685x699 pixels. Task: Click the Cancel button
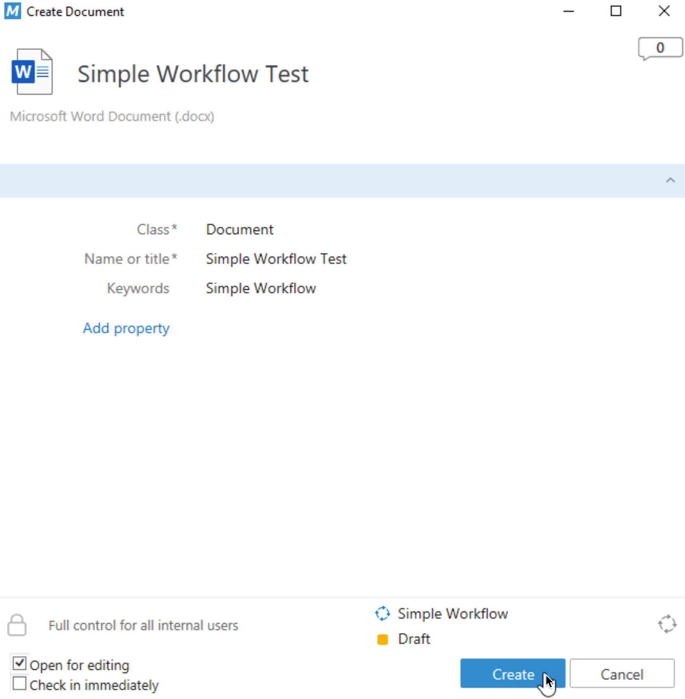(622, 673)
